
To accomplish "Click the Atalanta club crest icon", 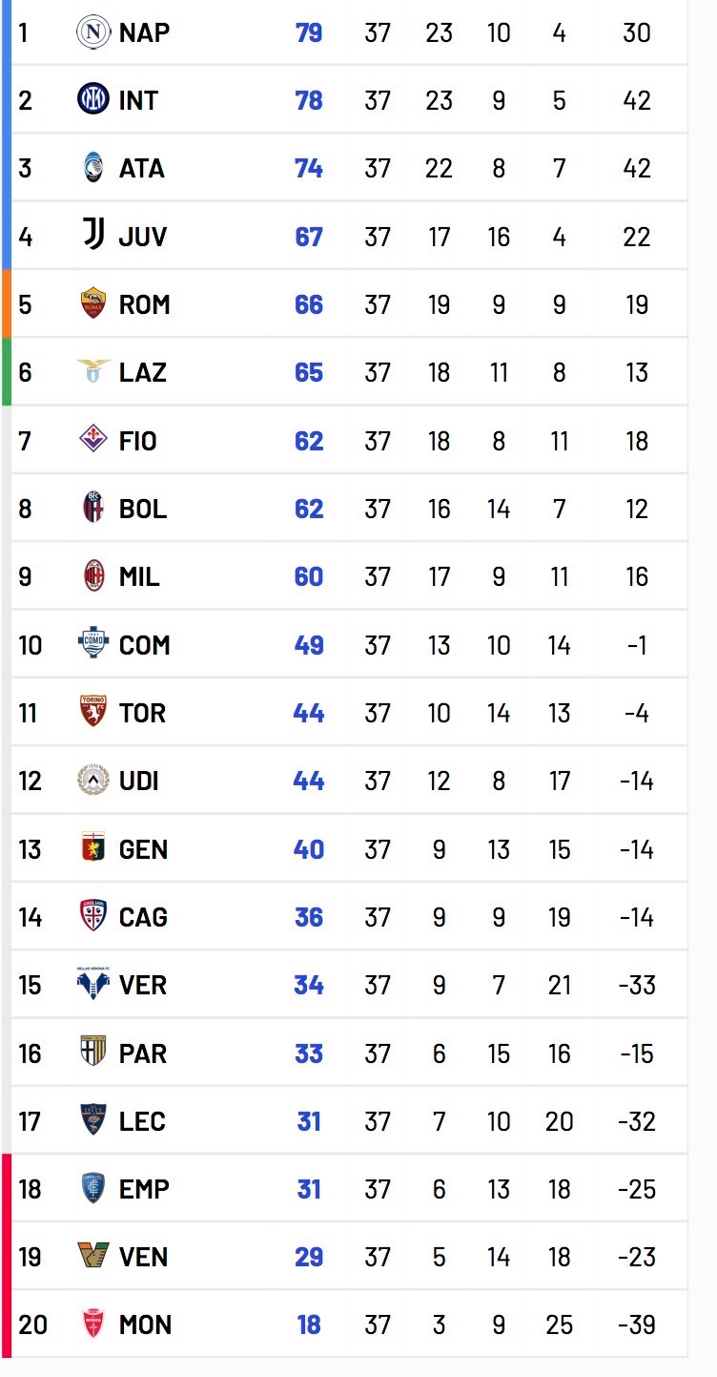I will click(x=93, y=168).
